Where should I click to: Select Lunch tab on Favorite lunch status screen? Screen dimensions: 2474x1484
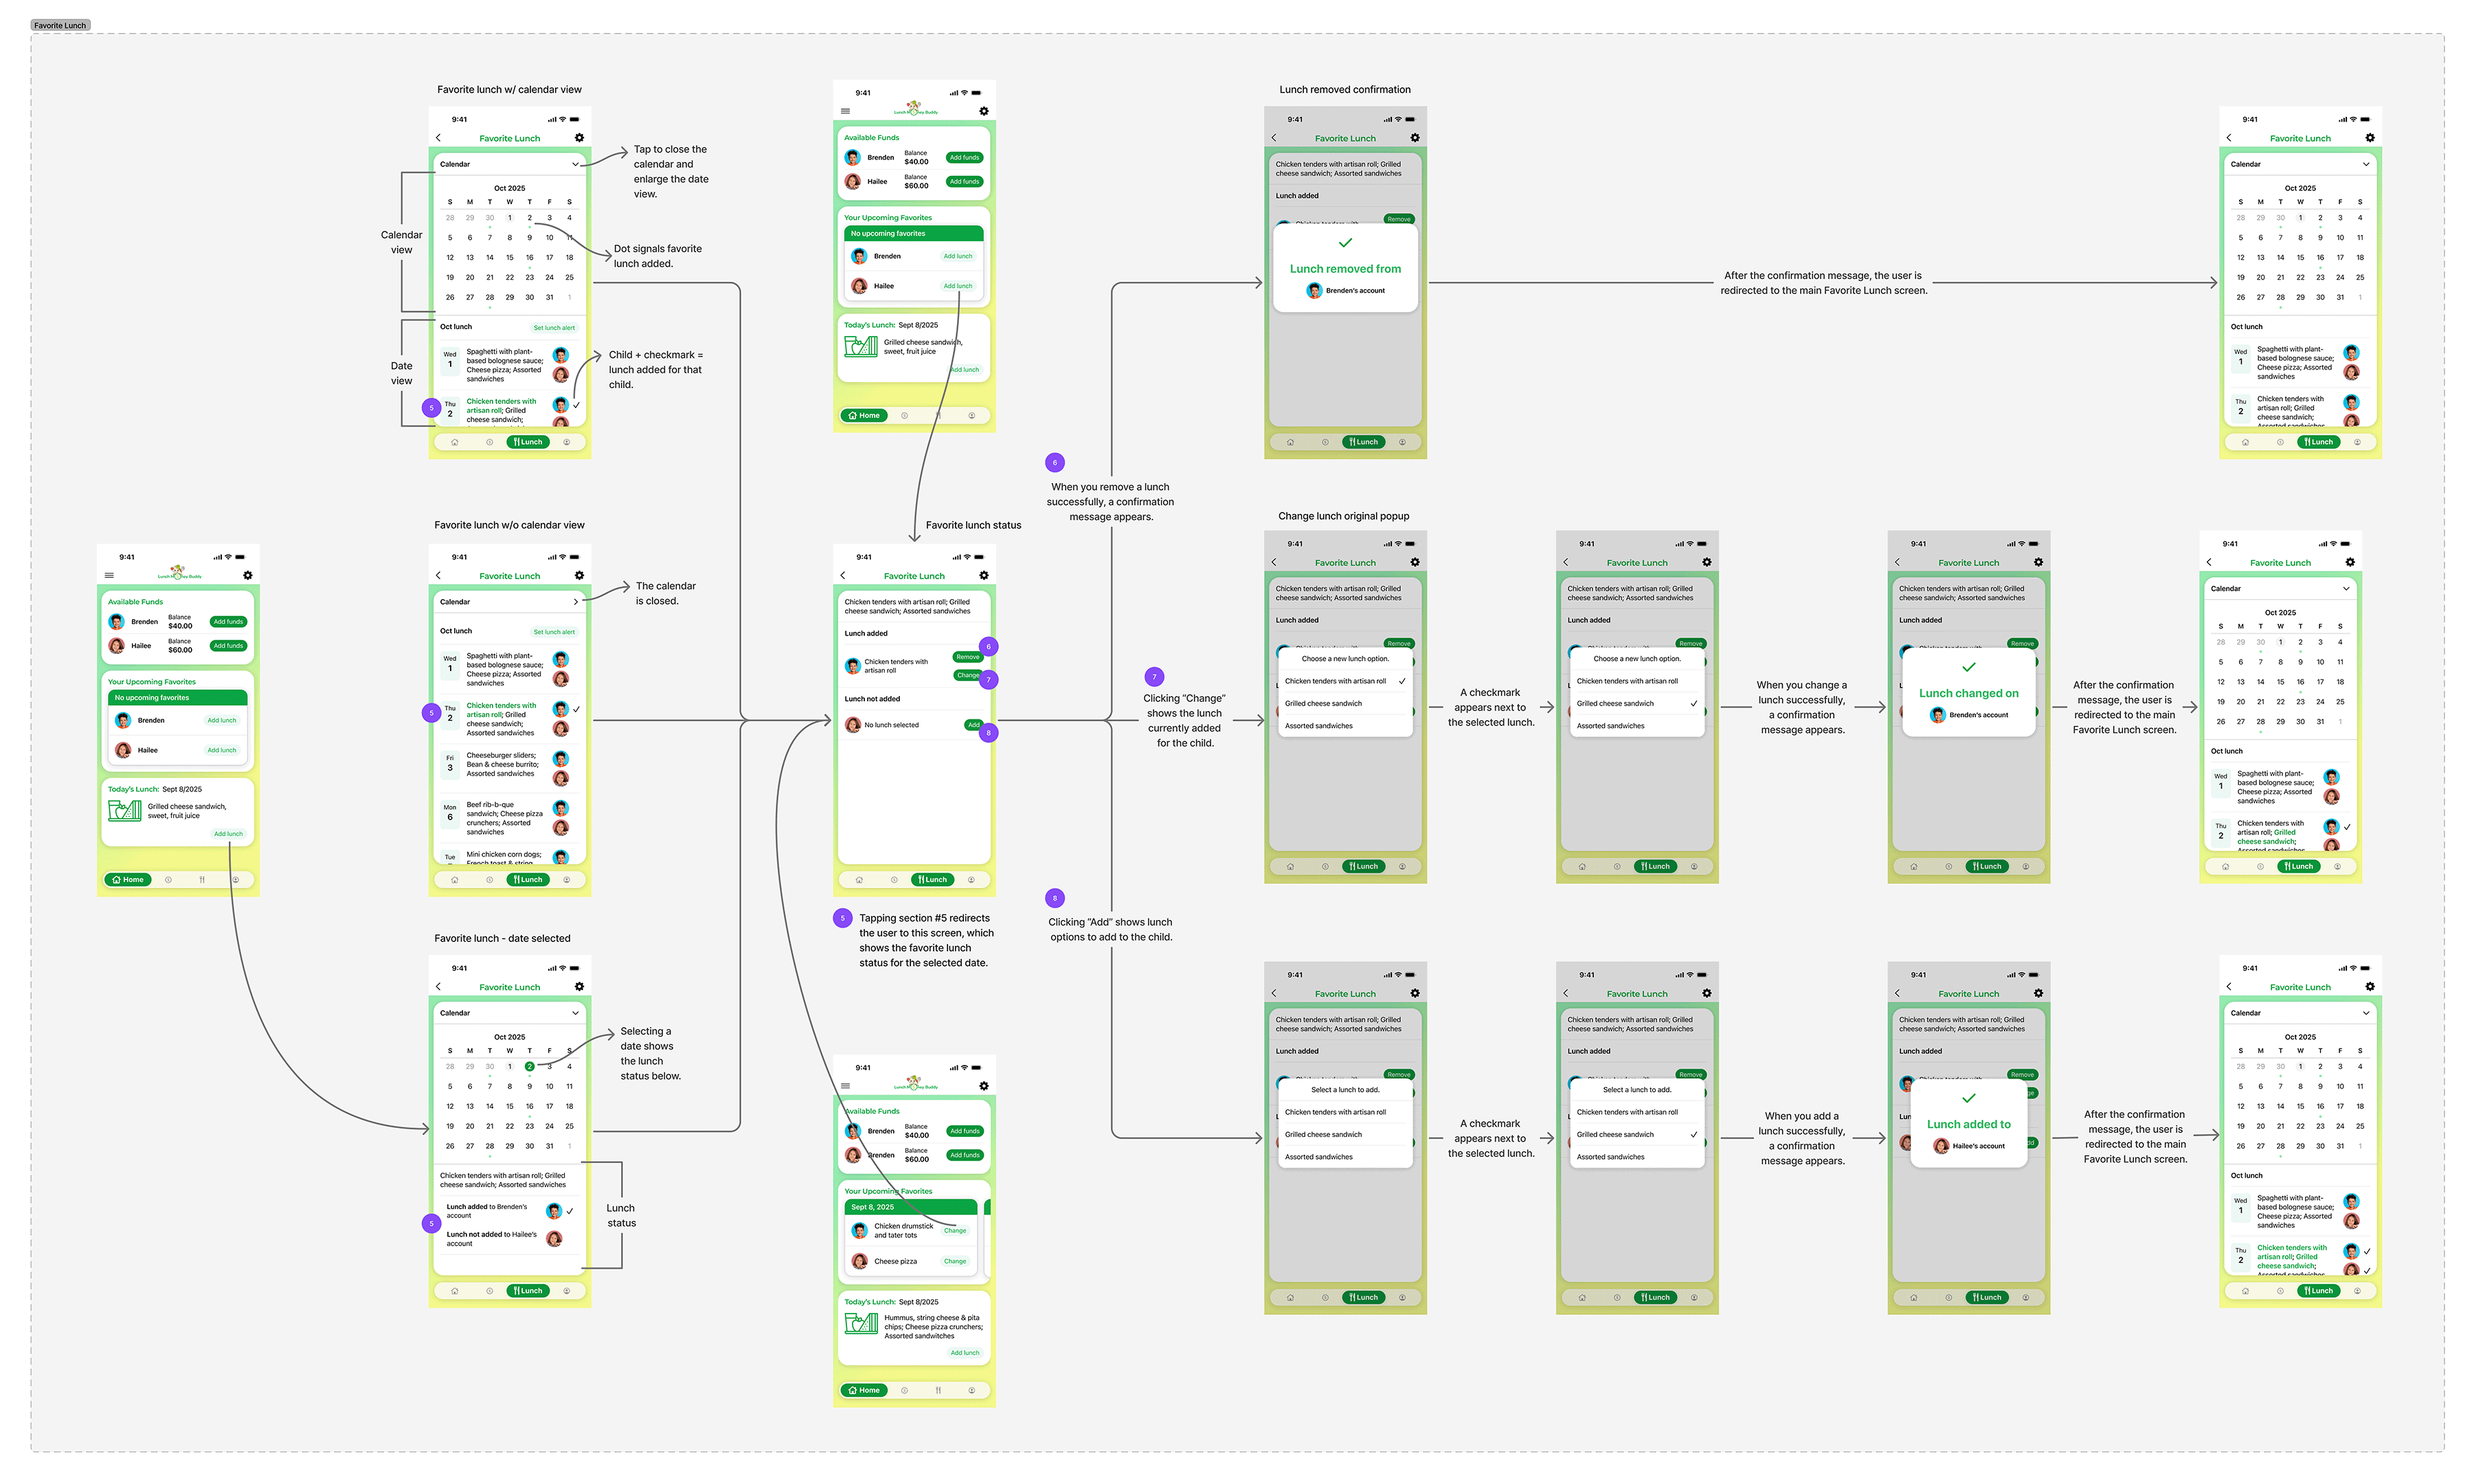tap(932, 880)
